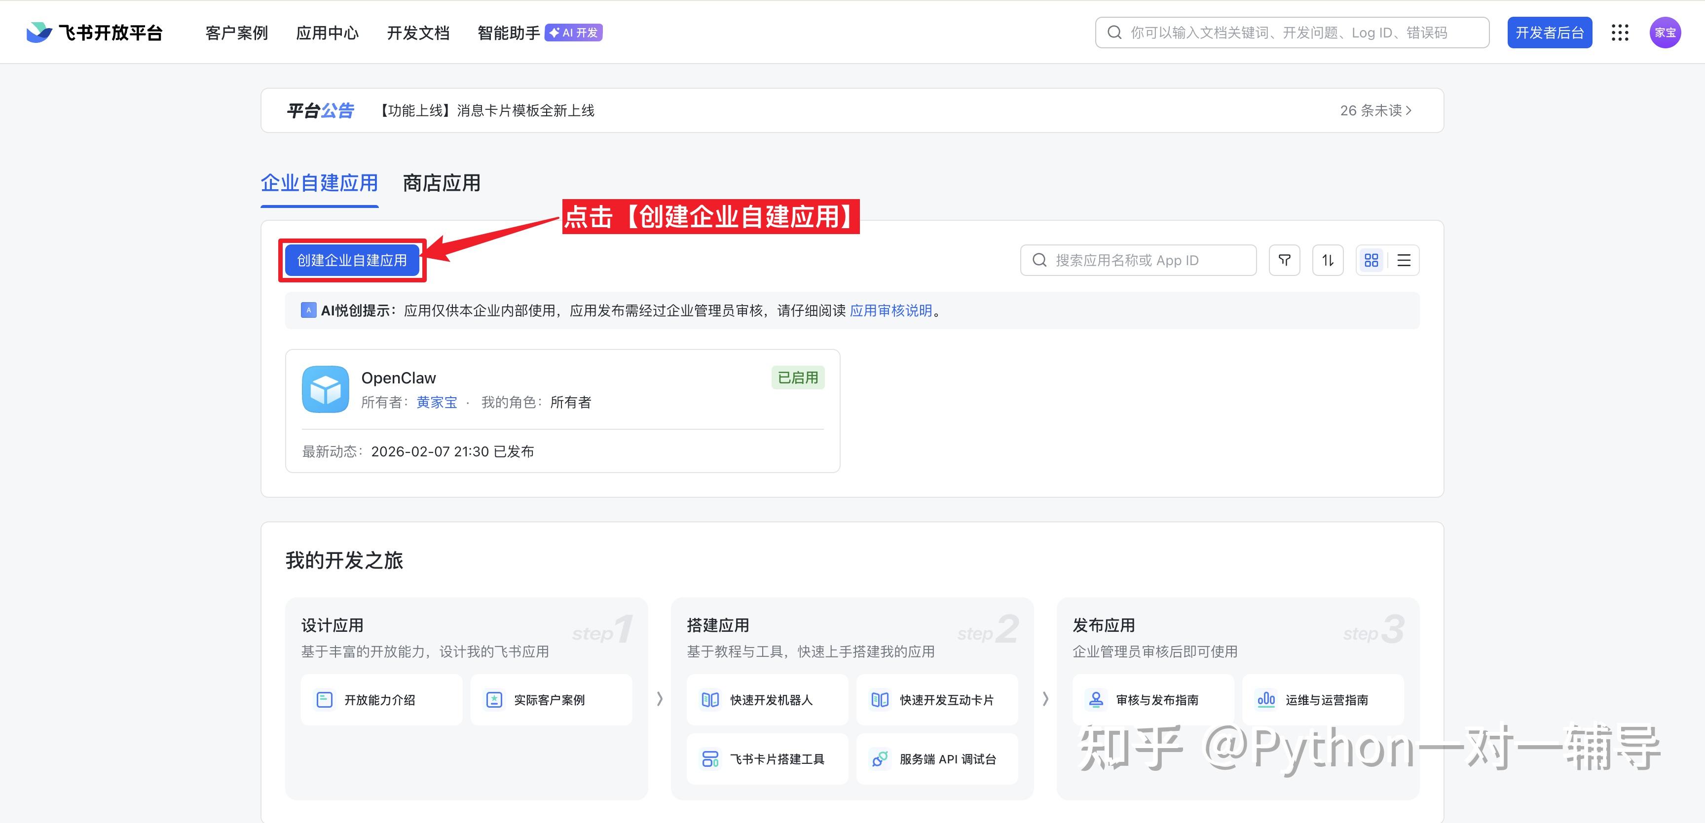This screenshot has height=823, width=1705.
Task: Click the OpenClaw app cube icon
Action: point(325,389)
